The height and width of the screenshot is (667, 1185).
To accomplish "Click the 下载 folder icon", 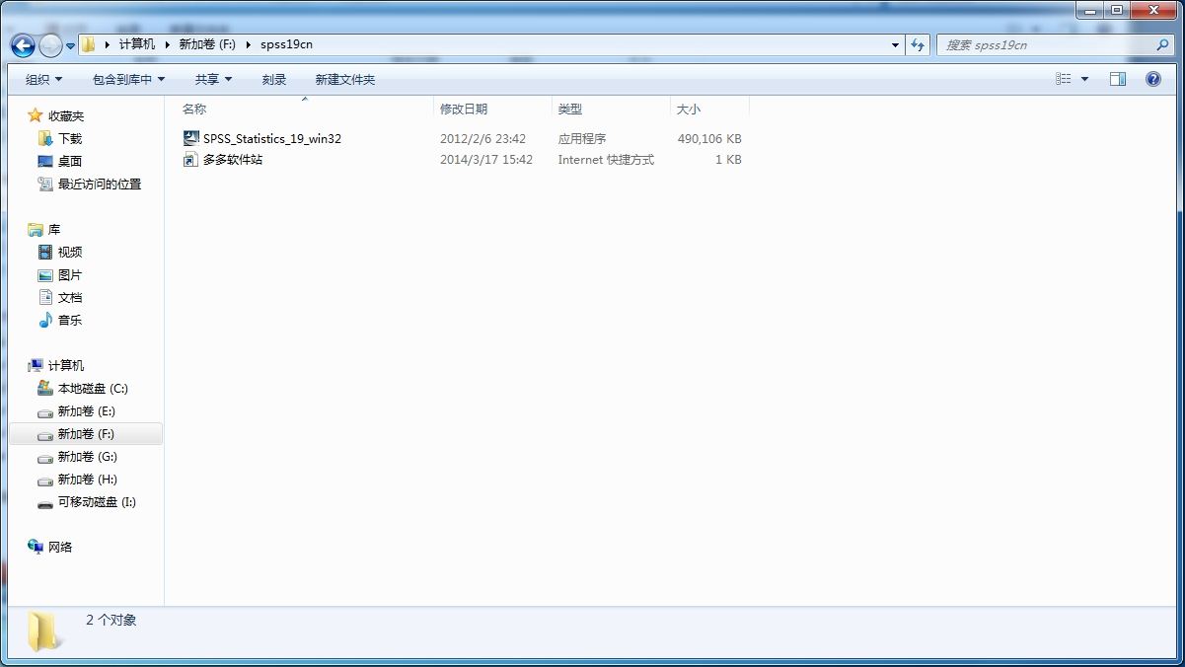I will (x=45, y=138).
